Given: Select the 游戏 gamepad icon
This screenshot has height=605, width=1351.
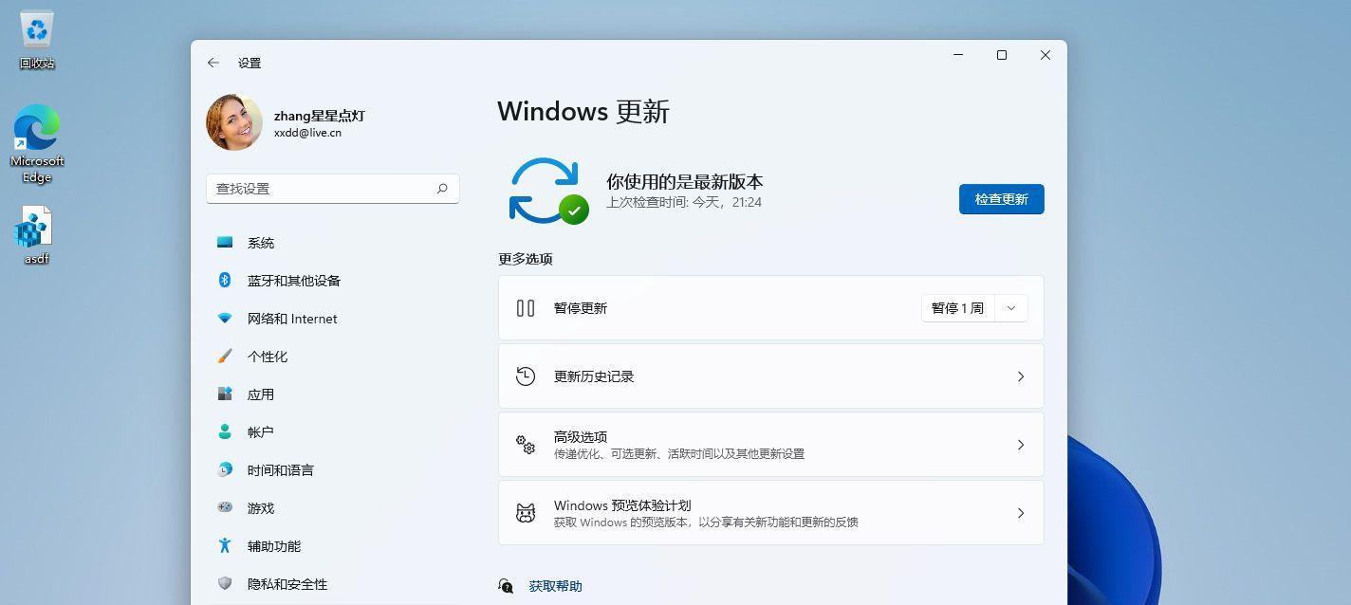Looking at the screenshot, I should click(225, 507).
